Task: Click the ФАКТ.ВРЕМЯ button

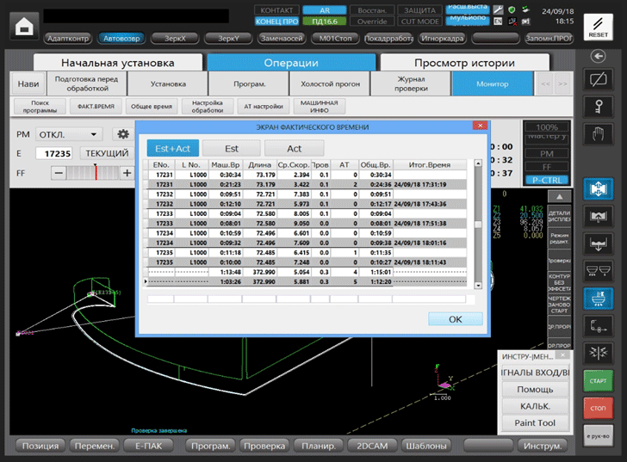Action: pyautogui.click(x=96, y=106)
